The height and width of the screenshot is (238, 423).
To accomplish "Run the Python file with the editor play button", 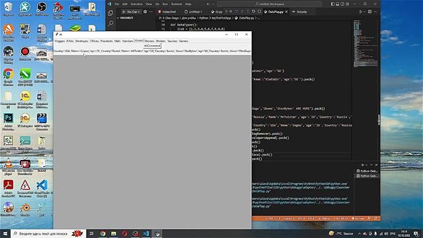I will tap(361, 12).
